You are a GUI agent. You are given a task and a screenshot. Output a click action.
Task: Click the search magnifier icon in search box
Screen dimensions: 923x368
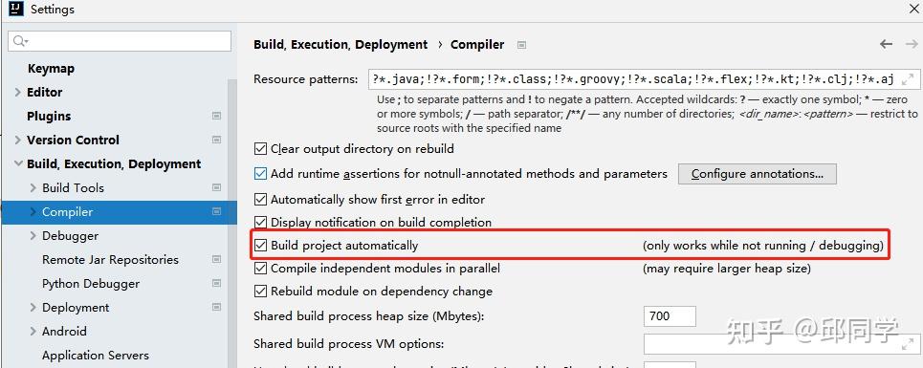click(20, 40)
